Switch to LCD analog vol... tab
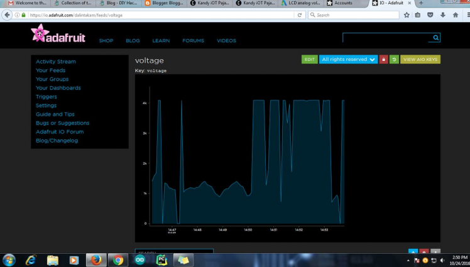Image resolution: width=470 pixels, height=267 pixels. click(300, 3)
